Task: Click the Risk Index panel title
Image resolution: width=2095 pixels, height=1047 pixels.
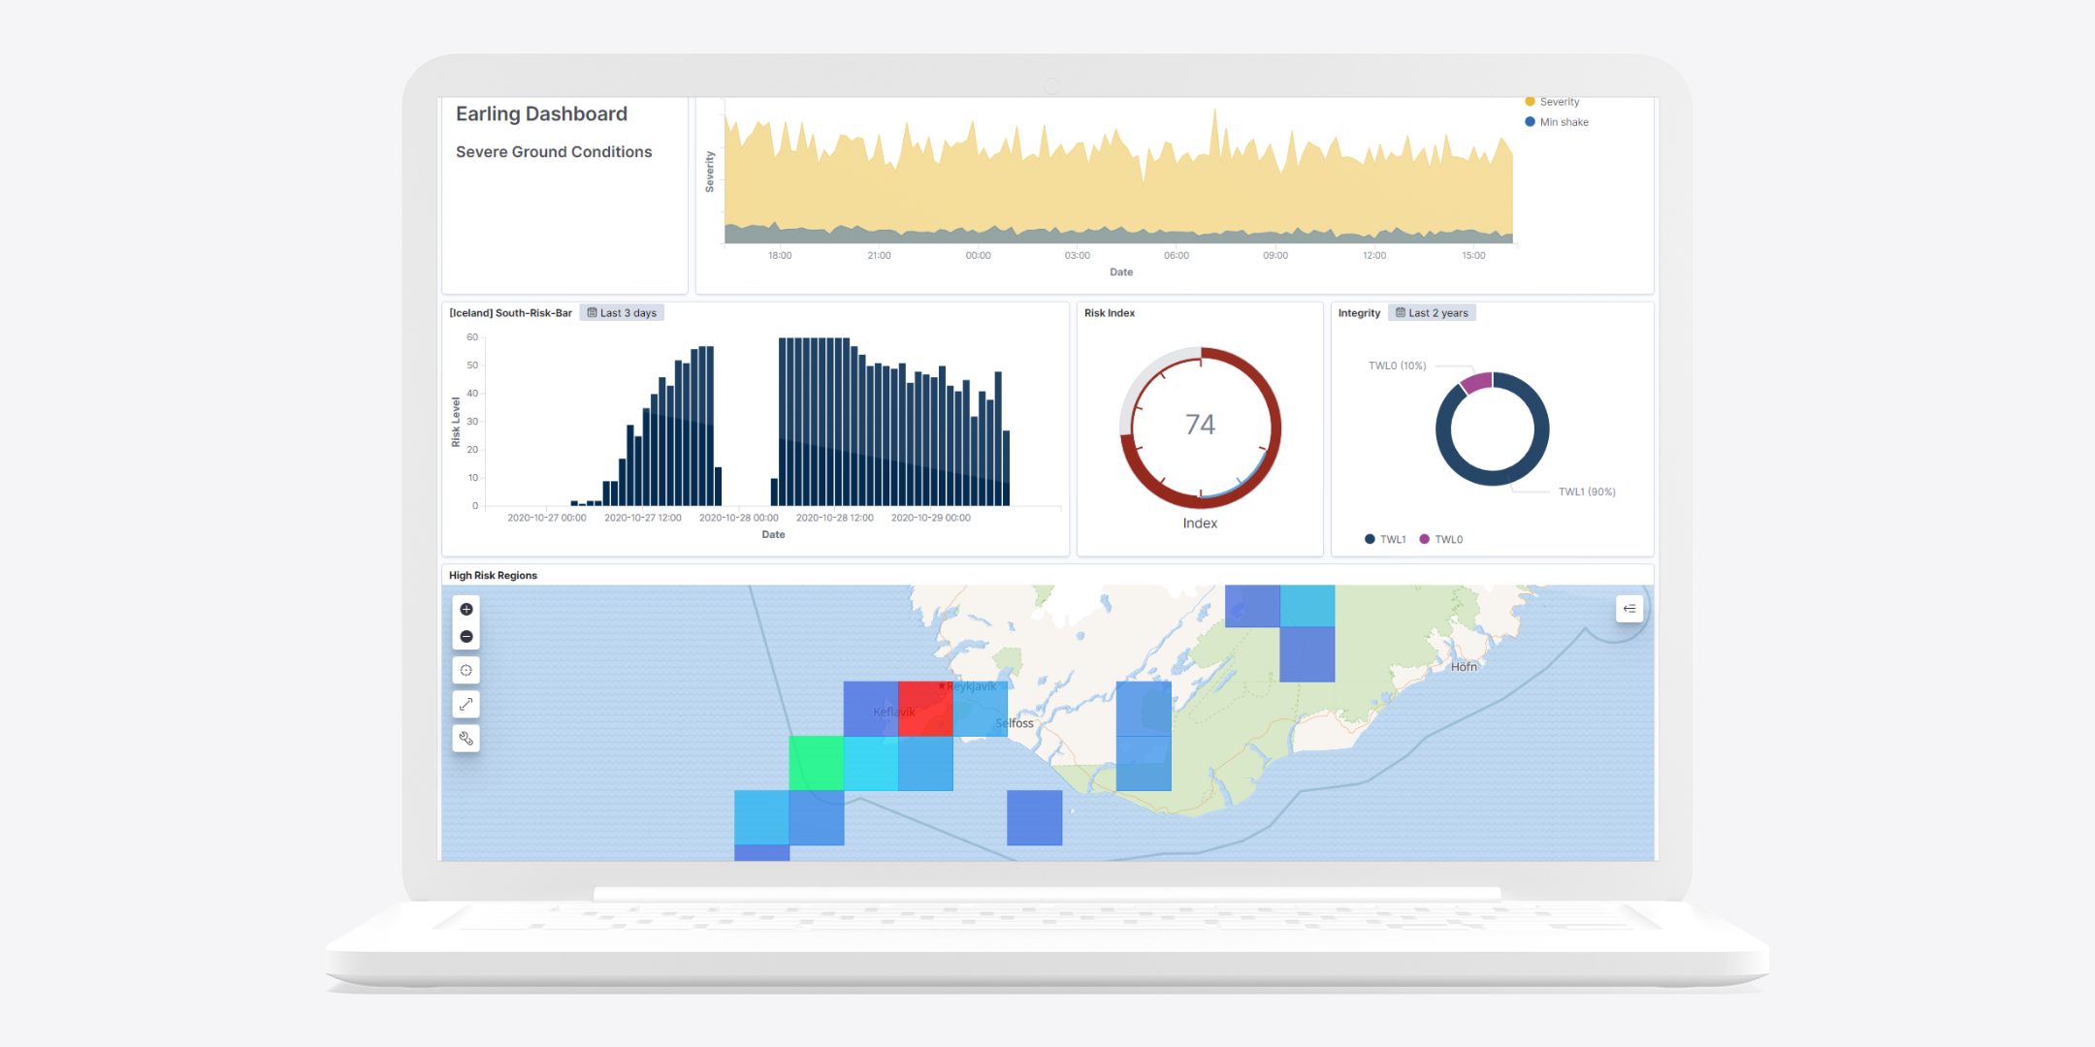Action: coord(1110,313)
